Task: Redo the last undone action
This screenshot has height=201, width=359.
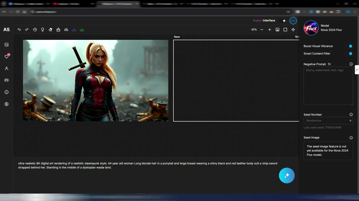Action: coord(27,30)
